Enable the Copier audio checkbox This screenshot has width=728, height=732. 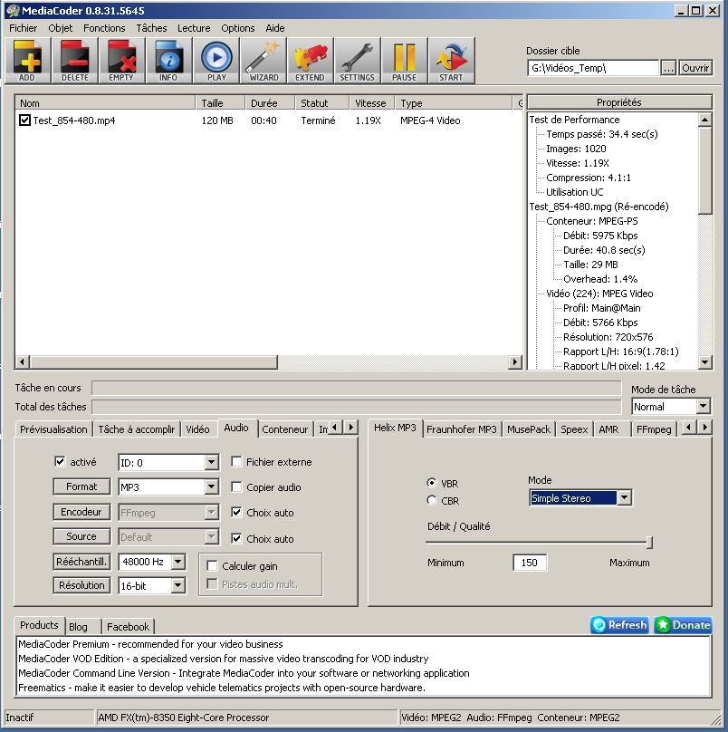[237, 487]
